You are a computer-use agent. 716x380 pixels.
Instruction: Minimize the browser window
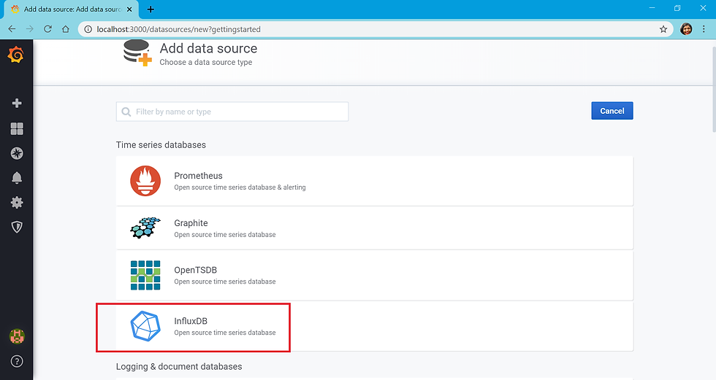652,8
